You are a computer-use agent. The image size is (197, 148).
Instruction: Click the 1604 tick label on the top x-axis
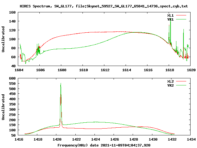point(19,70)
